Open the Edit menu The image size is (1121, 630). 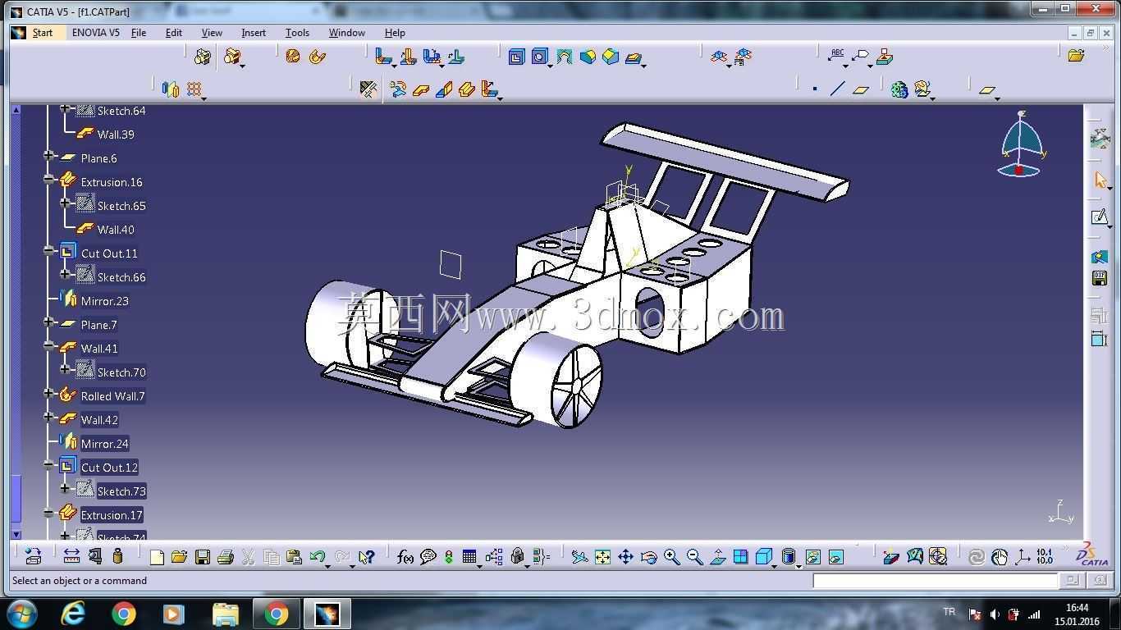pos(174,33)
